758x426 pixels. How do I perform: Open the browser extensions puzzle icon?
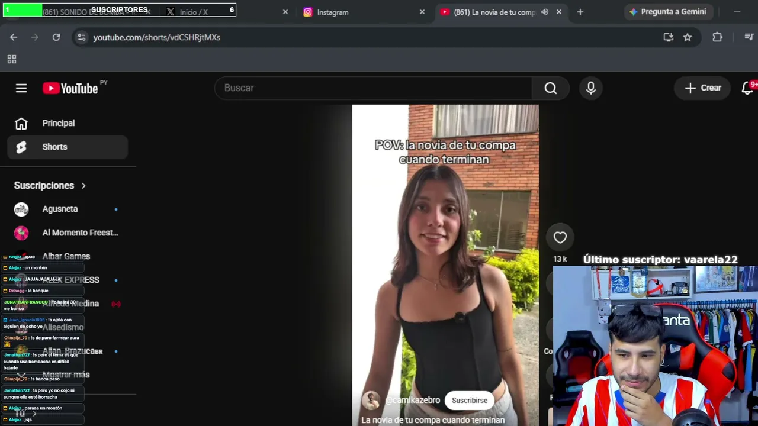(x=717, y=37)
